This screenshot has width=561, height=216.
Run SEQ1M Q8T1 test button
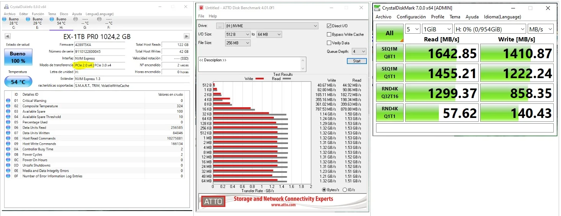pyautogui.click(x=389, y=53)
